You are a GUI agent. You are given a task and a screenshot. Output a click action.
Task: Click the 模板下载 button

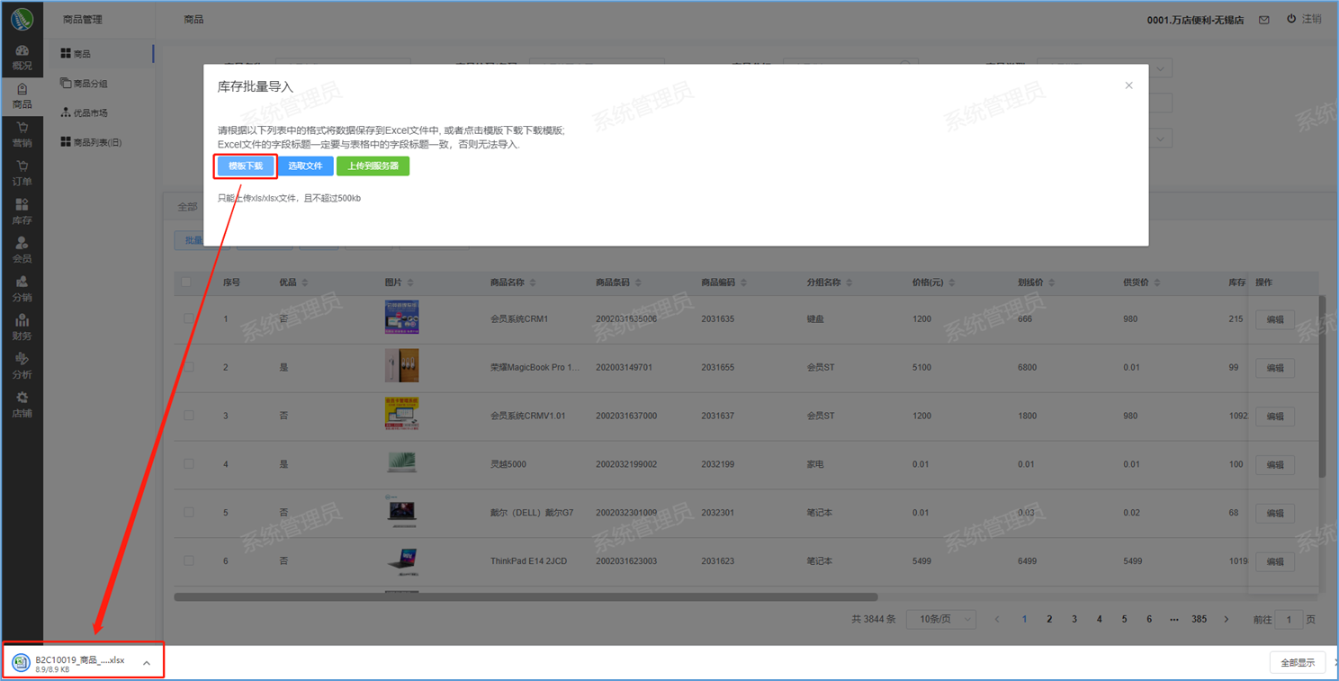(x=246, y=166)
